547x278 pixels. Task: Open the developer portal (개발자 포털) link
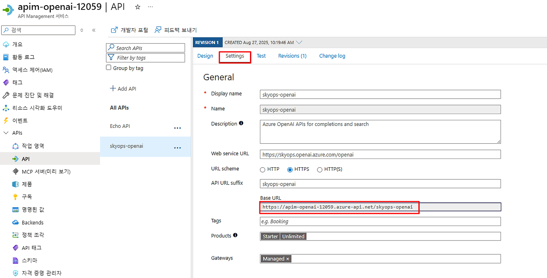tap(129, 30)
